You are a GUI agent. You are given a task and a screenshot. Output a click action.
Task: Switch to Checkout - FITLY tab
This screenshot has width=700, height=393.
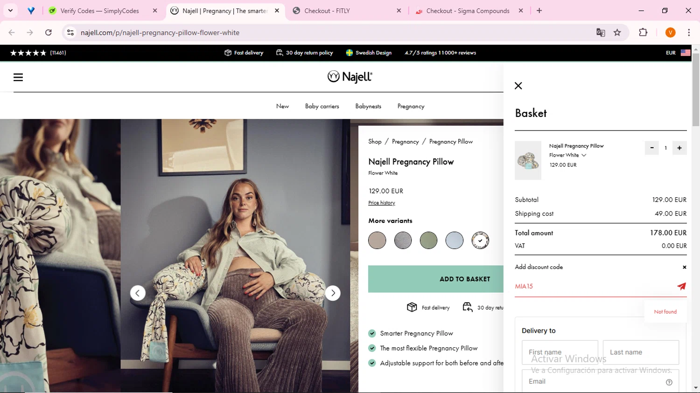(346, 11)
